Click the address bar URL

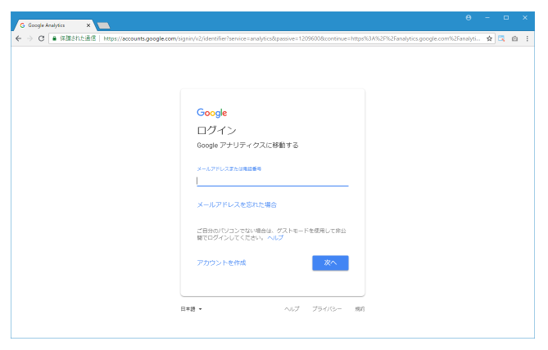[x=292, y=38]
